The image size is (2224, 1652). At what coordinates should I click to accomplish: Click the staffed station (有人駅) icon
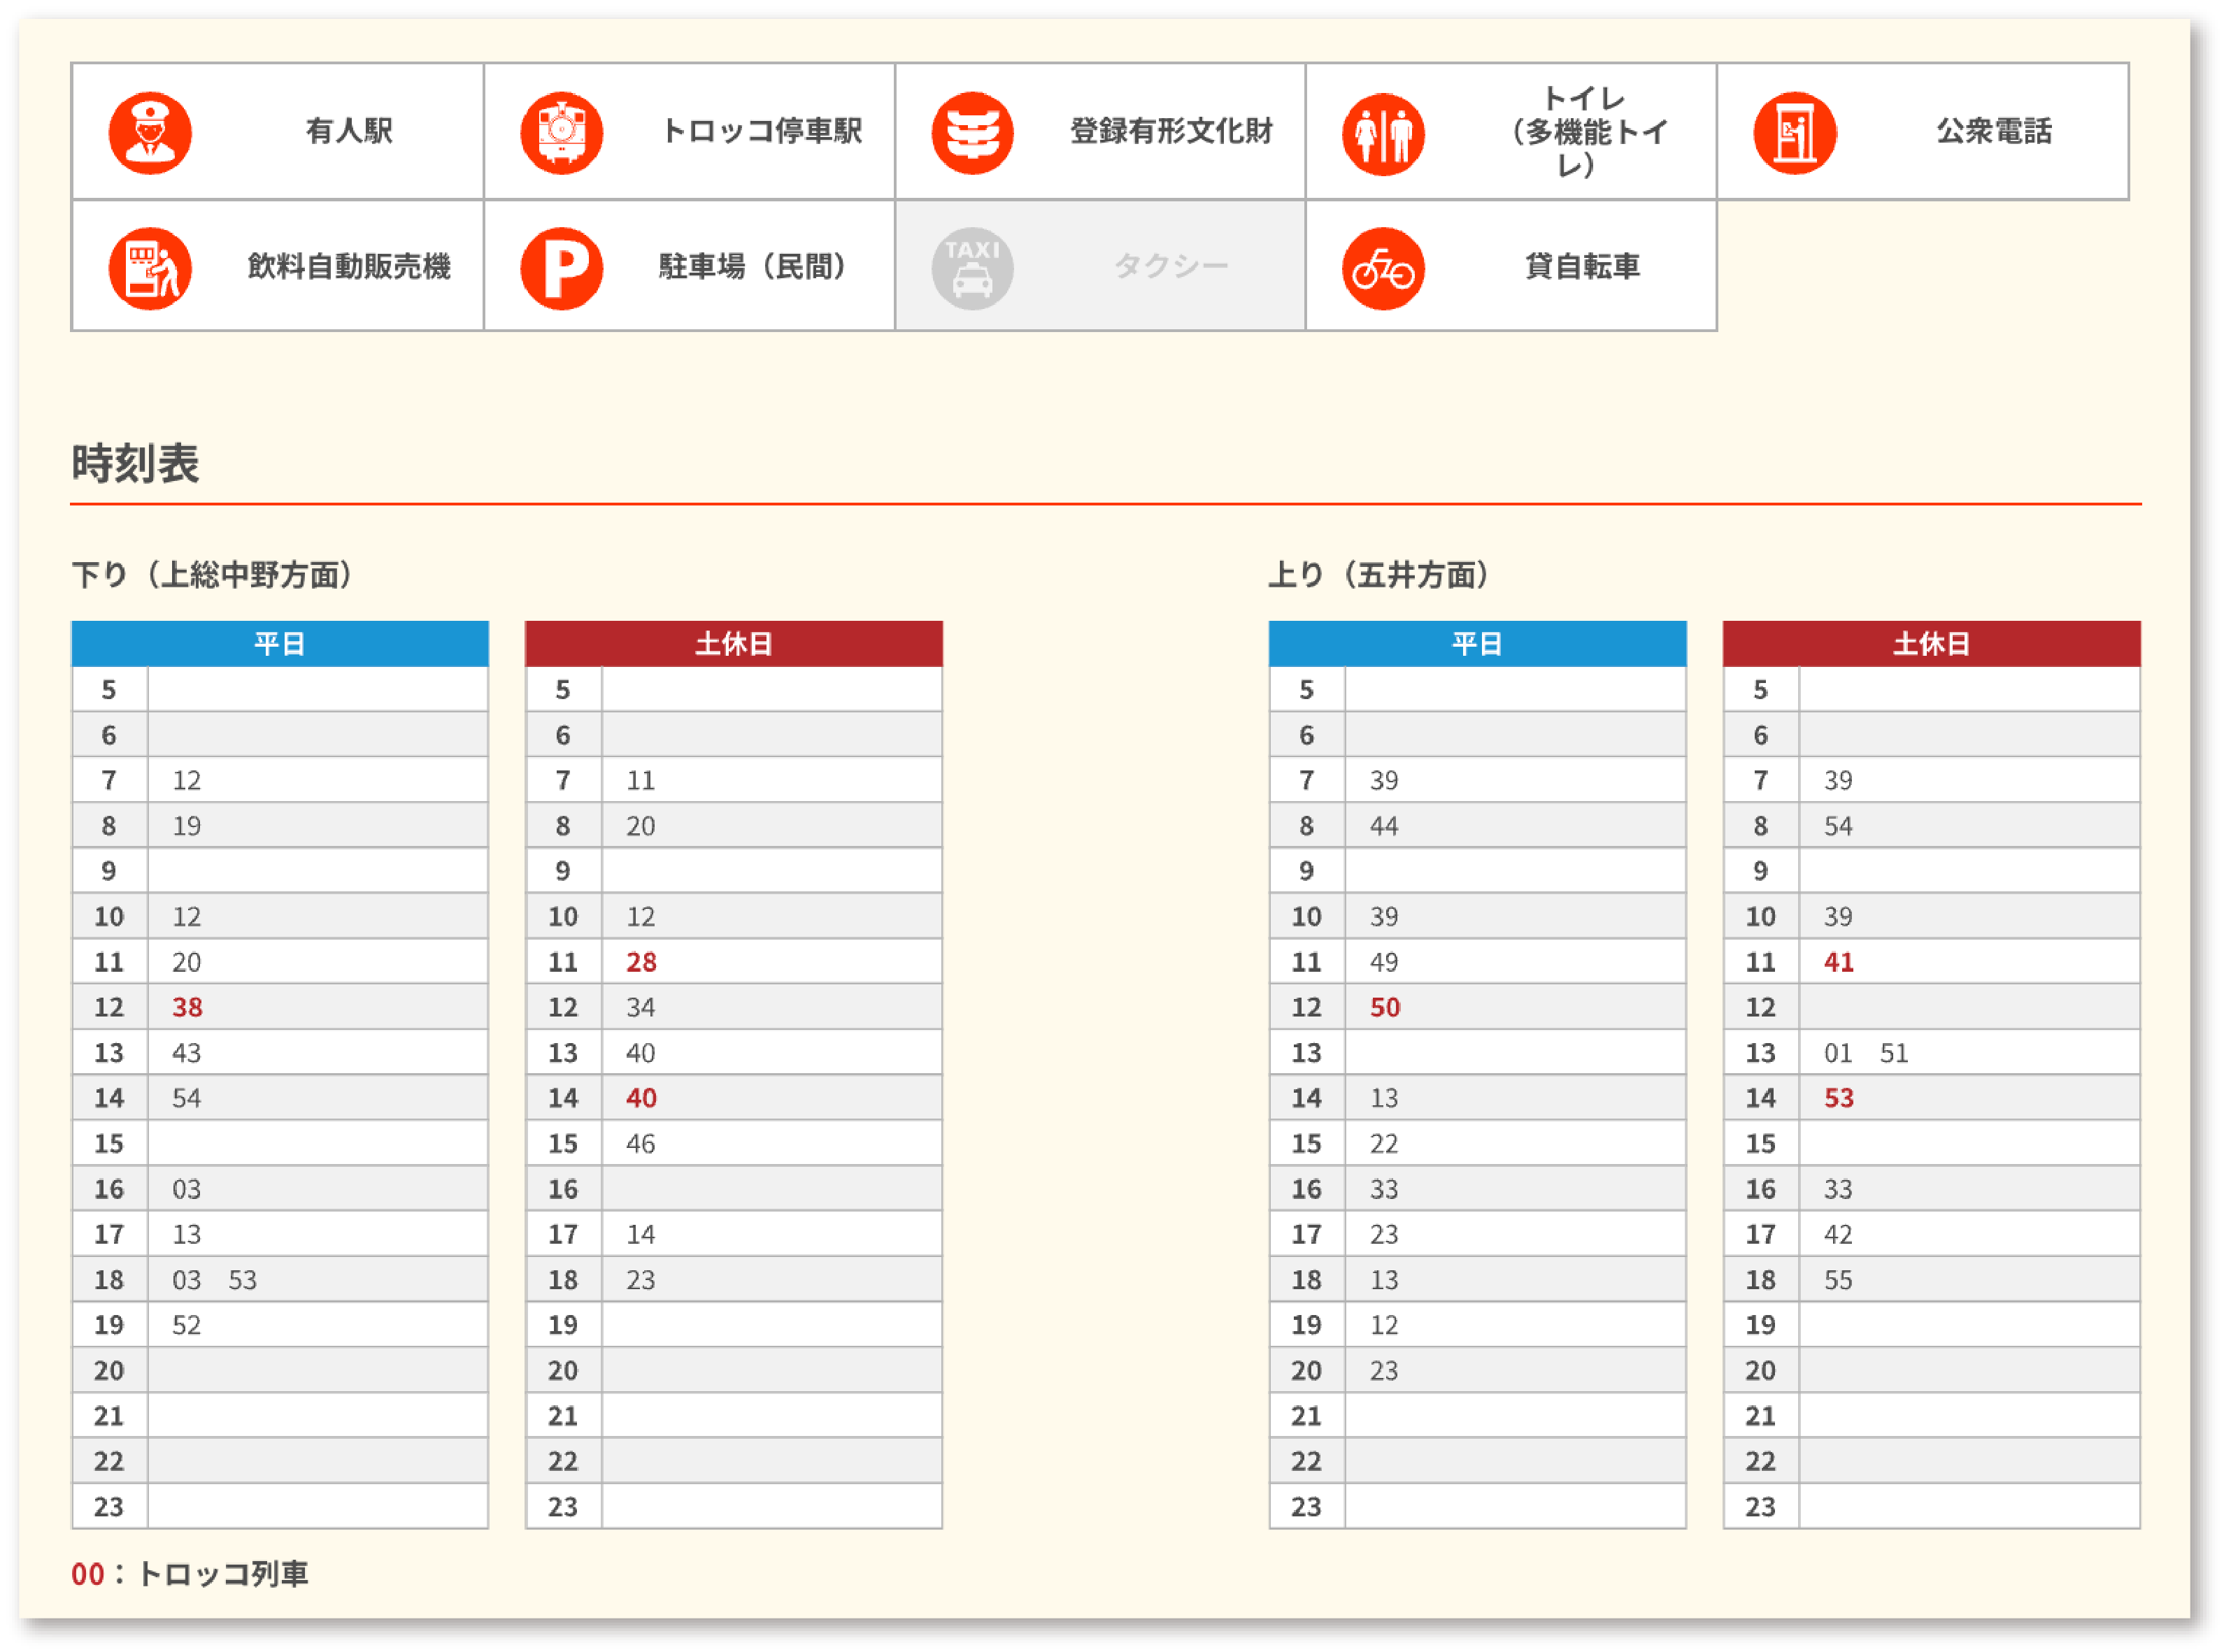(150, 133)
